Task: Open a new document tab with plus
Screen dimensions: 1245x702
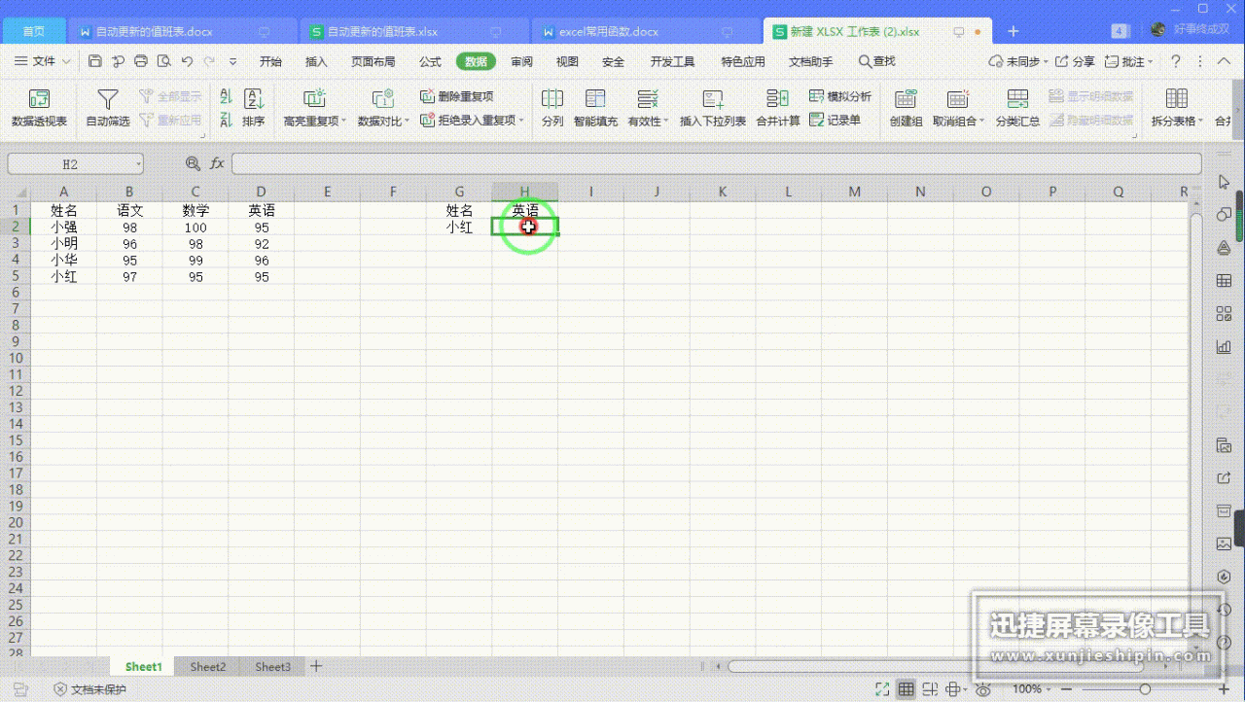Action: pyautogui.click(x=1013, y=31)
